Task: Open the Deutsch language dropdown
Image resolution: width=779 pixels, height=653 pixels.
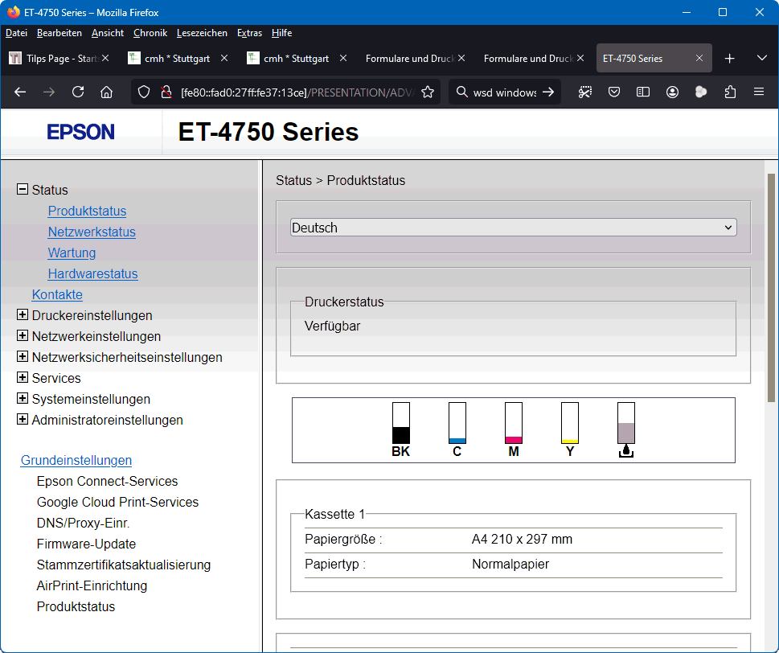Action: pyautogui.click(x=513, y=228)
